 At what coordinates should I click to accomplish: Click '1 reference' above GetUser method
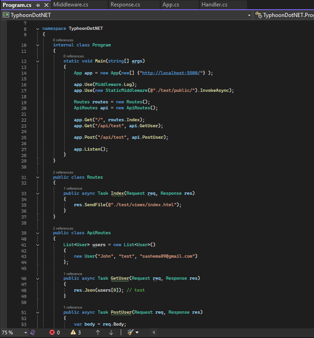click(x=73, y=274)
